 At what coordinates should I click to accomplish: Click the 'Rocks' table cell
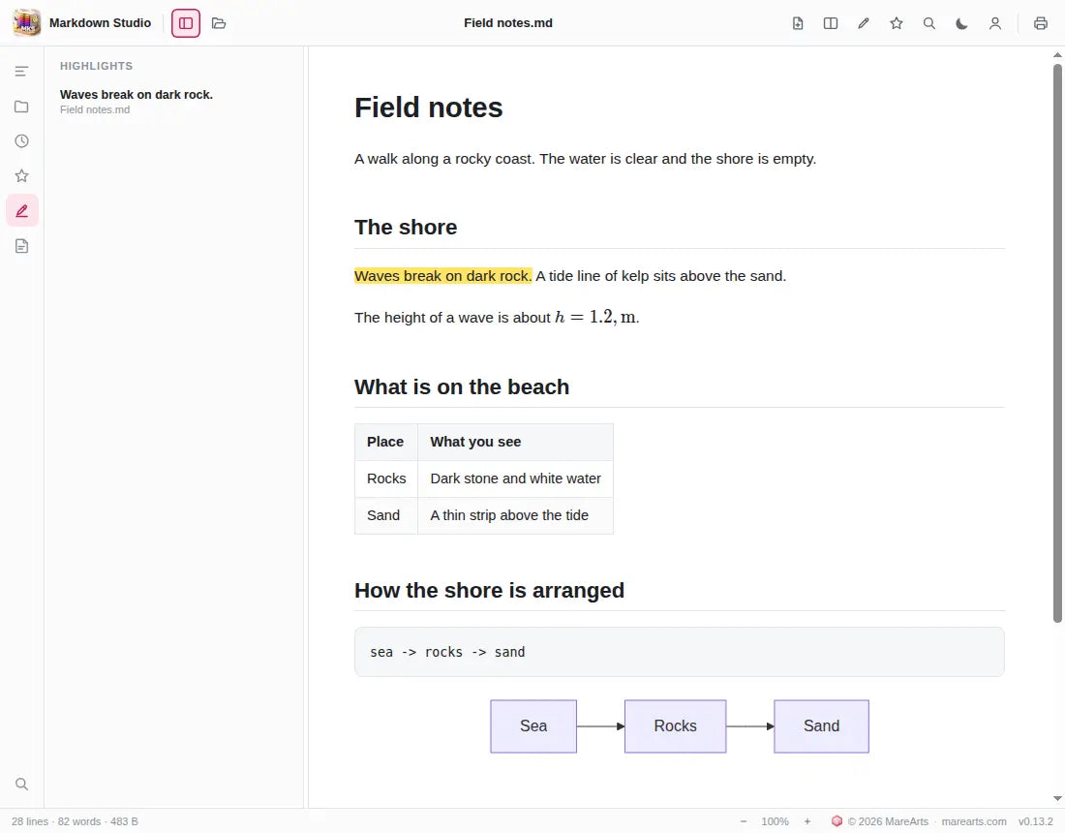pos(385,478)
